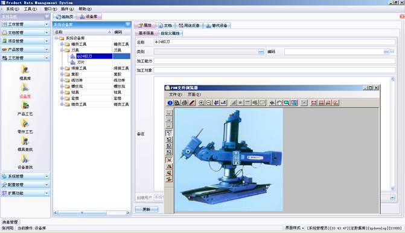Click the zoom out magnifier icon in file viewer
This screenshot has width=405, height=233.
click(208, 103)
